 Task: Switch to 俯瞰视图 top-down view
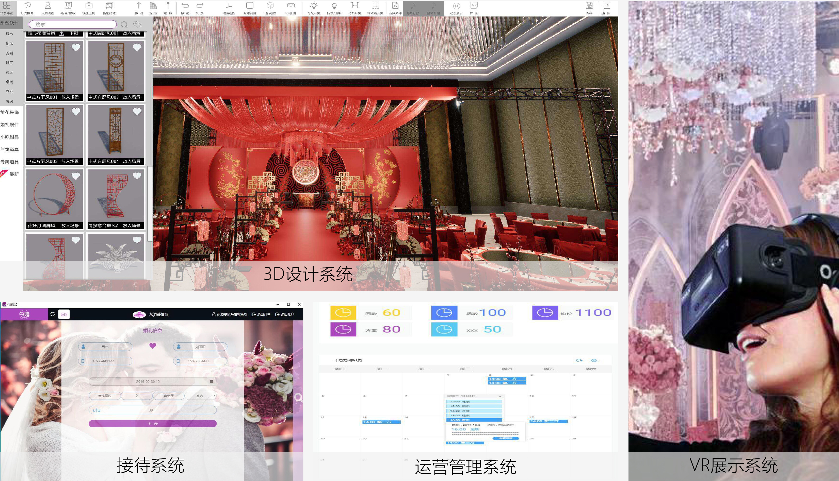[250, 8]
